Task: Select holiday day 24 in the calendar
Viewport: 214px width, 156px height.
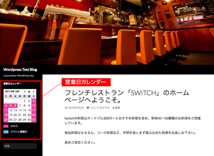Action: pos(34,115)
